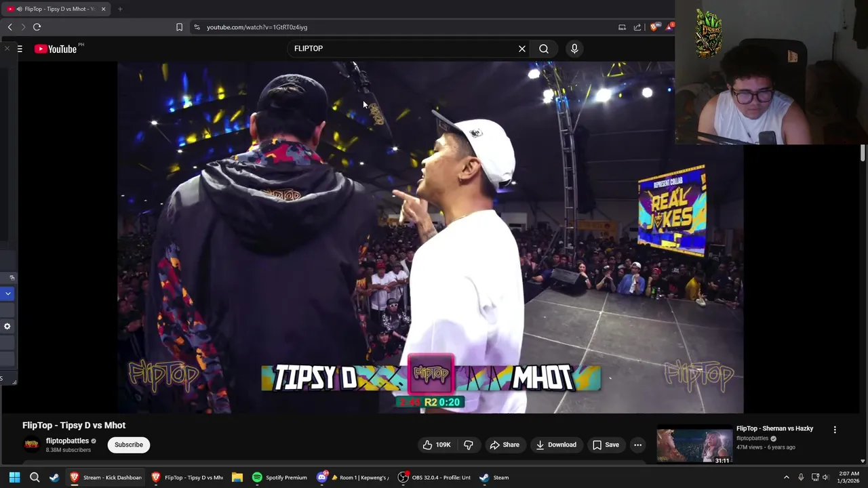Screen dimensions: 868x488
Task: Reload the current page
Action: (x=37, y=27)
